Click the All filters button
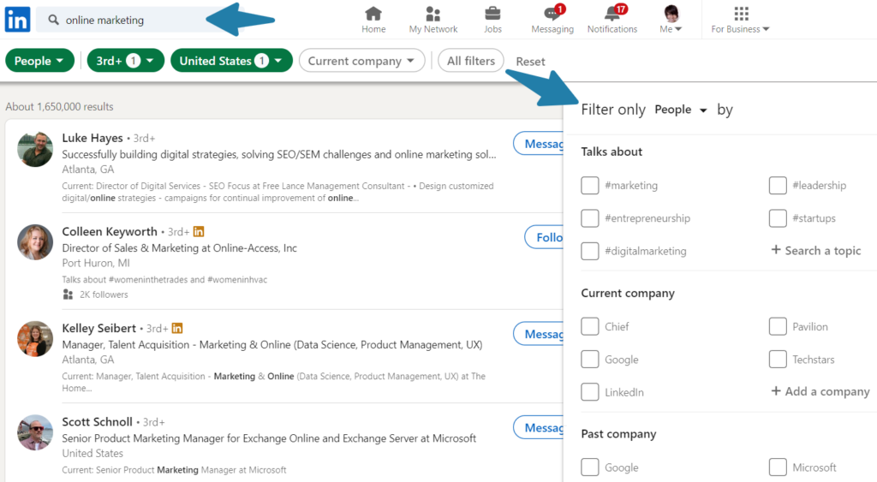Image resolution: width=877 pixels, height=482 pixels. pos(471,61)
